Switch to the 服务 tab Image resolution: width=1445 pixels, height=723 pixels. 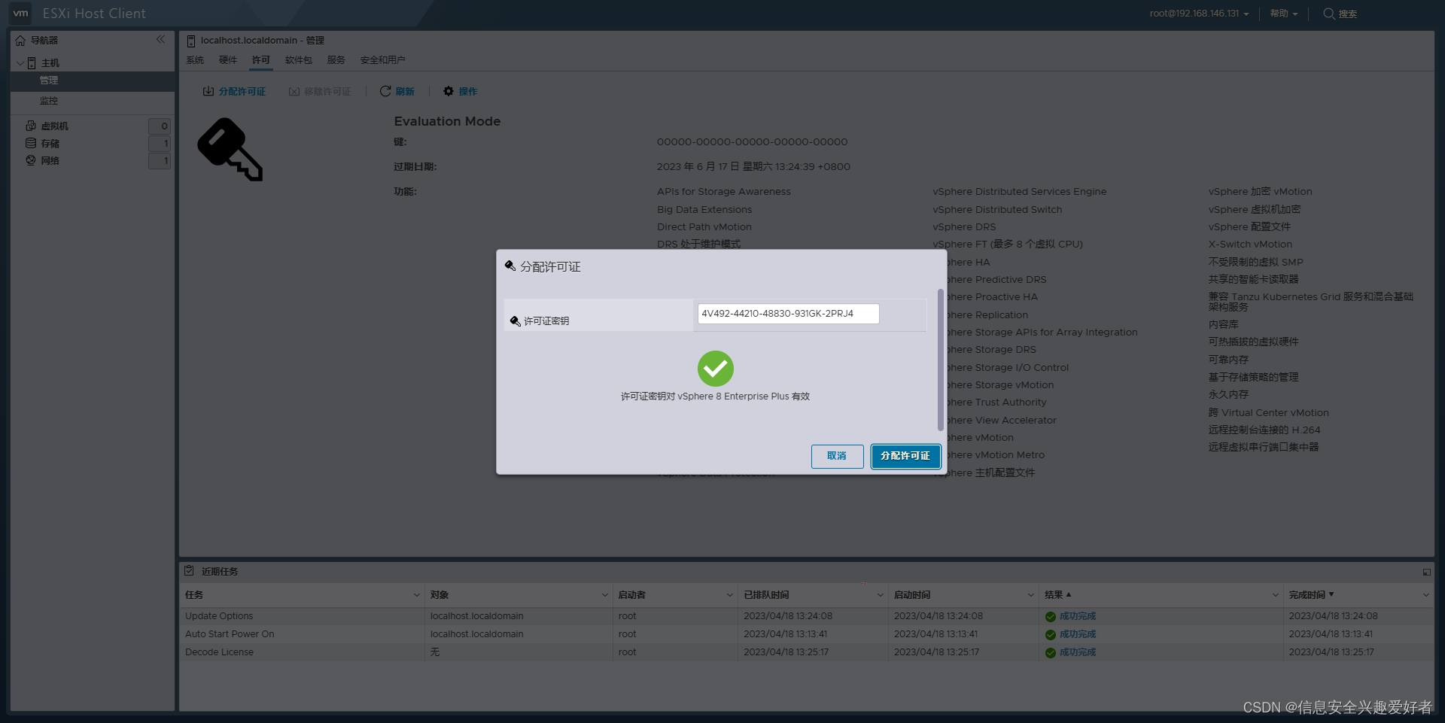(x=336, y=60)
